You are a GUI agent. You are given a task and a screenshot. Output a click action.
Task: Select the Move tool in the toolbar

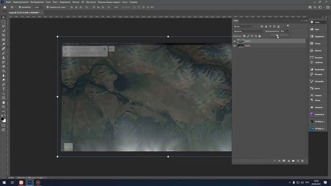point(4,17)
